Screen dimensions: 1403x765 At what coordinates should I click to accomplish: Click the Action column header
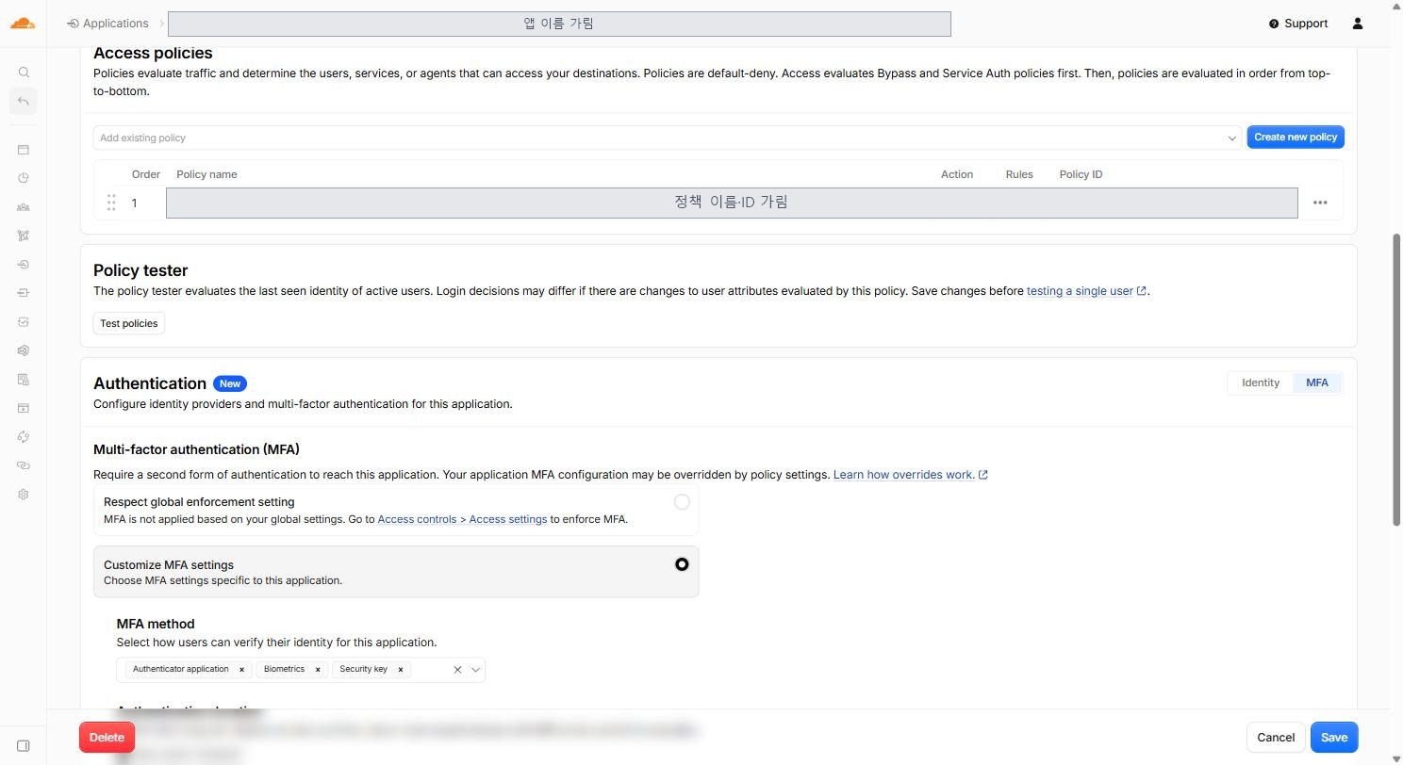point(957,174)
